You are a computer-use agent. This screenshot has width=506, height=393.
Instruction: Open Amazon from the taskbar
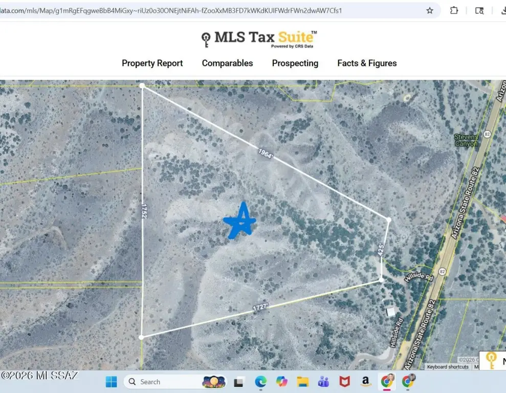[366, 381]
